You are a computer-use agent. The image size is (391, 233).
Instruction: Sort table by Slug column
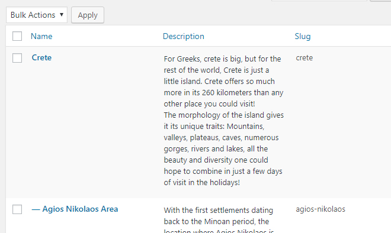303,36
